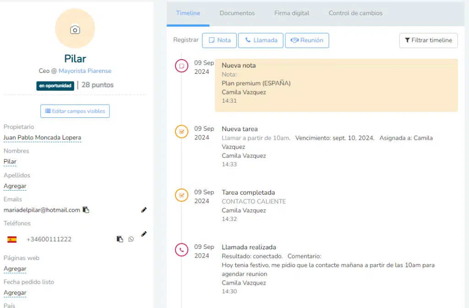Click phone number +34600111222
This screenshot has height=308, width=469.
[49, 239]
